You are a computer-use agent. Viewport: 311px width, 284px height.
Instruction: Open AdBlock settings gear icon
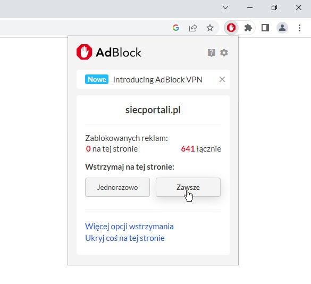(224, 53)
